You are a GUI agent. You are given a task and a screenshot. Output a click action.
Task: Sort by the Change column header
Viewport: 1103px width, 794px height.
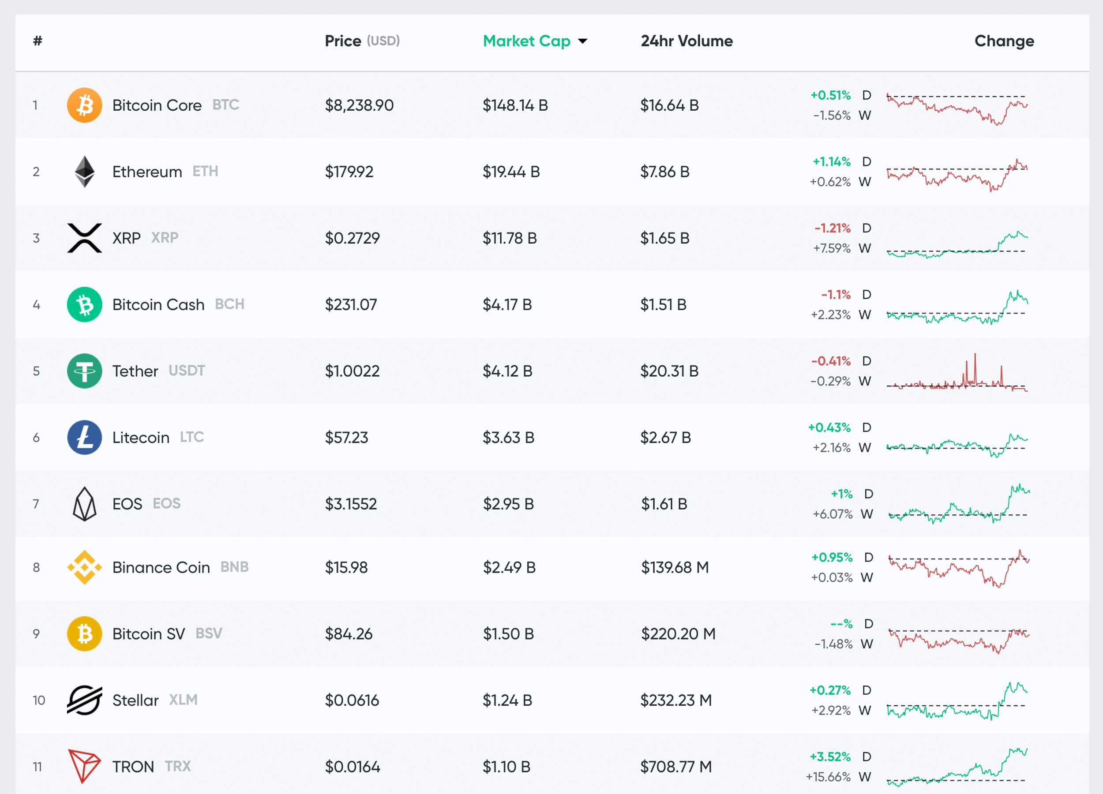pos(1004,41)
